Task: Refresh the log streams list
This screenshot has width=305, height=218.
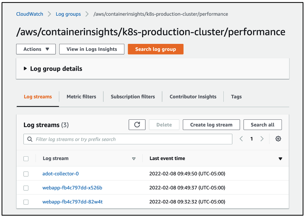Action: 137,124
